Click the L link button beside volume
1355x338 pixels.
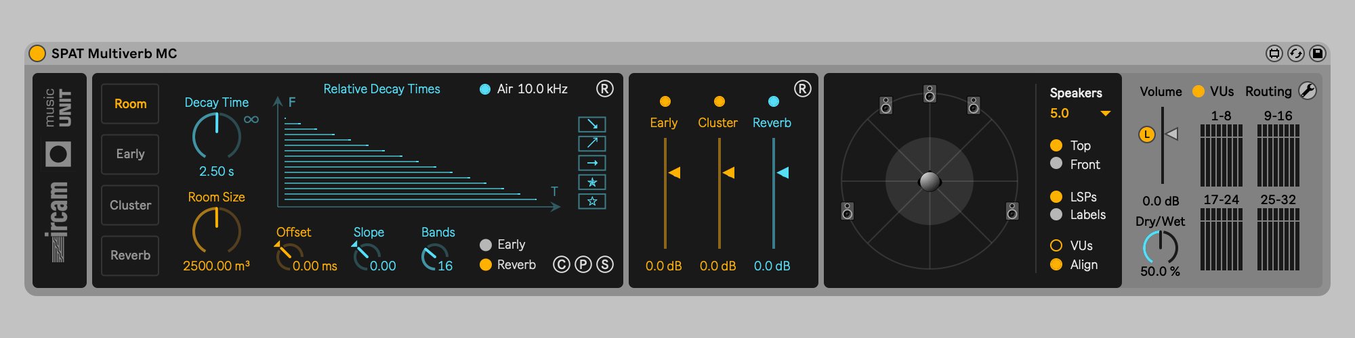pos(1146,135)
